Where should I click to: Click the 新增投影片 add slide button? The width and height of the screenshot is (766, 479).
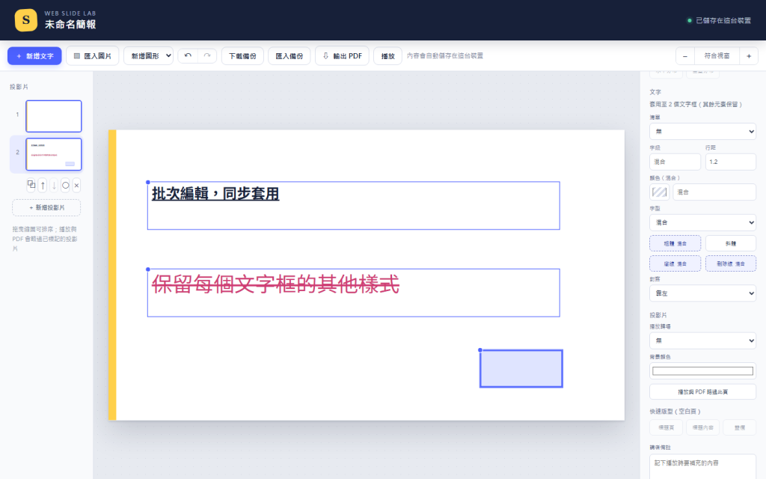pyautogui.click(x=46, y=208)
